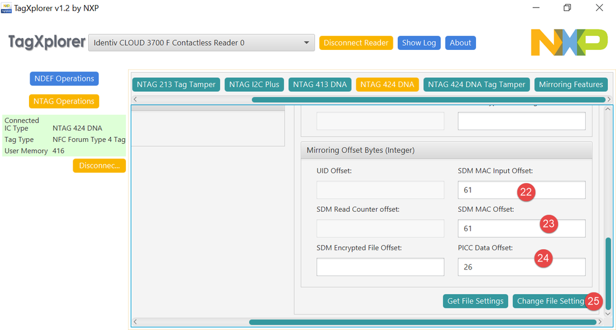The width and height of the screenshot is (616, 330).
Task: Click SDM Encrypted File Offset field
Action: click(380, 266)
